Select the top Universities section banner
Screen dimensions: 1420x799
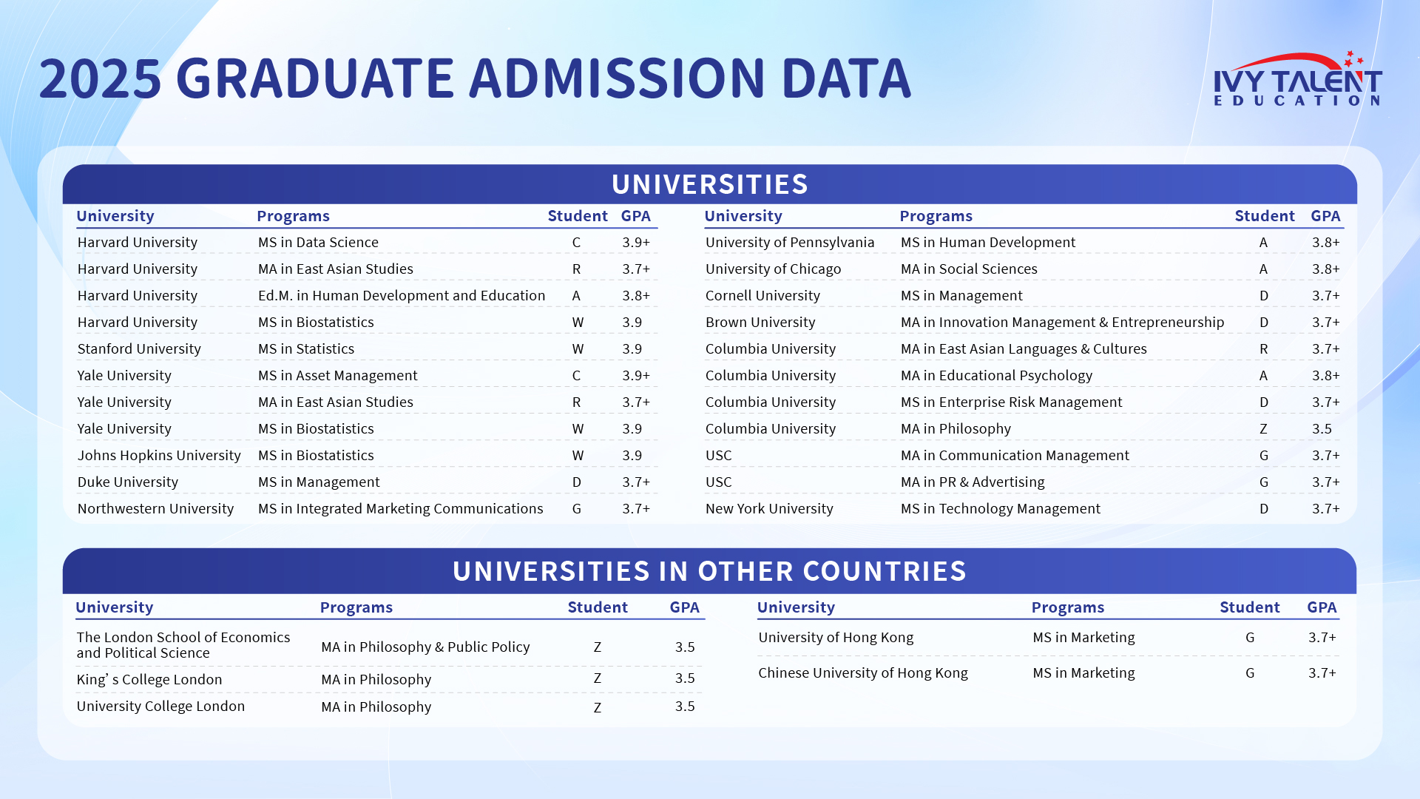point(709,184)
